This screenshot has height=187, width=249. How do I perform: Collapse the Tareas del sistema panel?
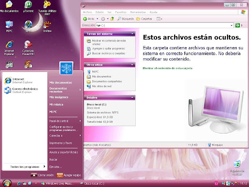point(132,34)
